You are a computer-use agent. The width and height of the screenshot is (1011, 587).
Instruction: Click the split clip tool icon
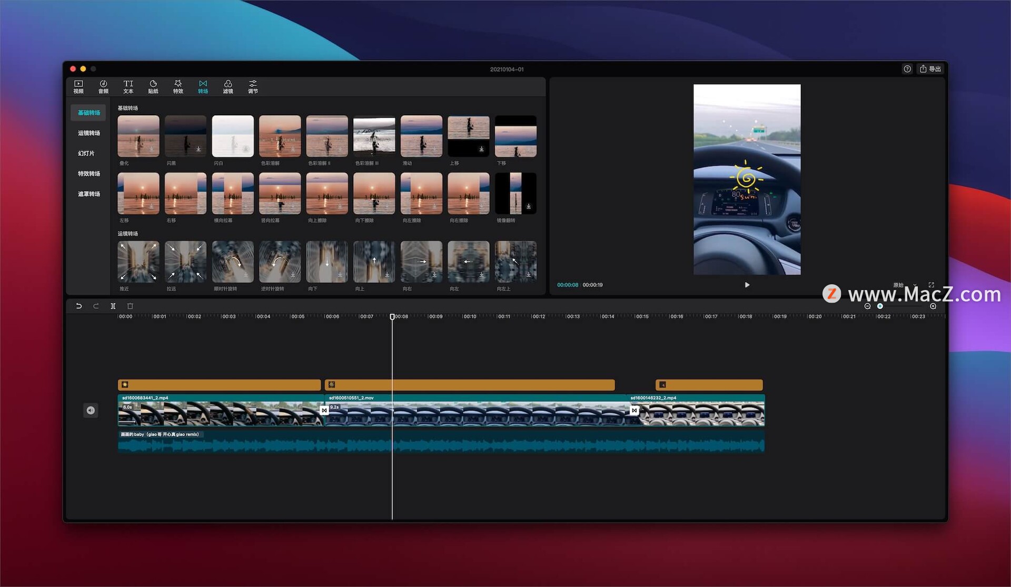coord(113,306)
